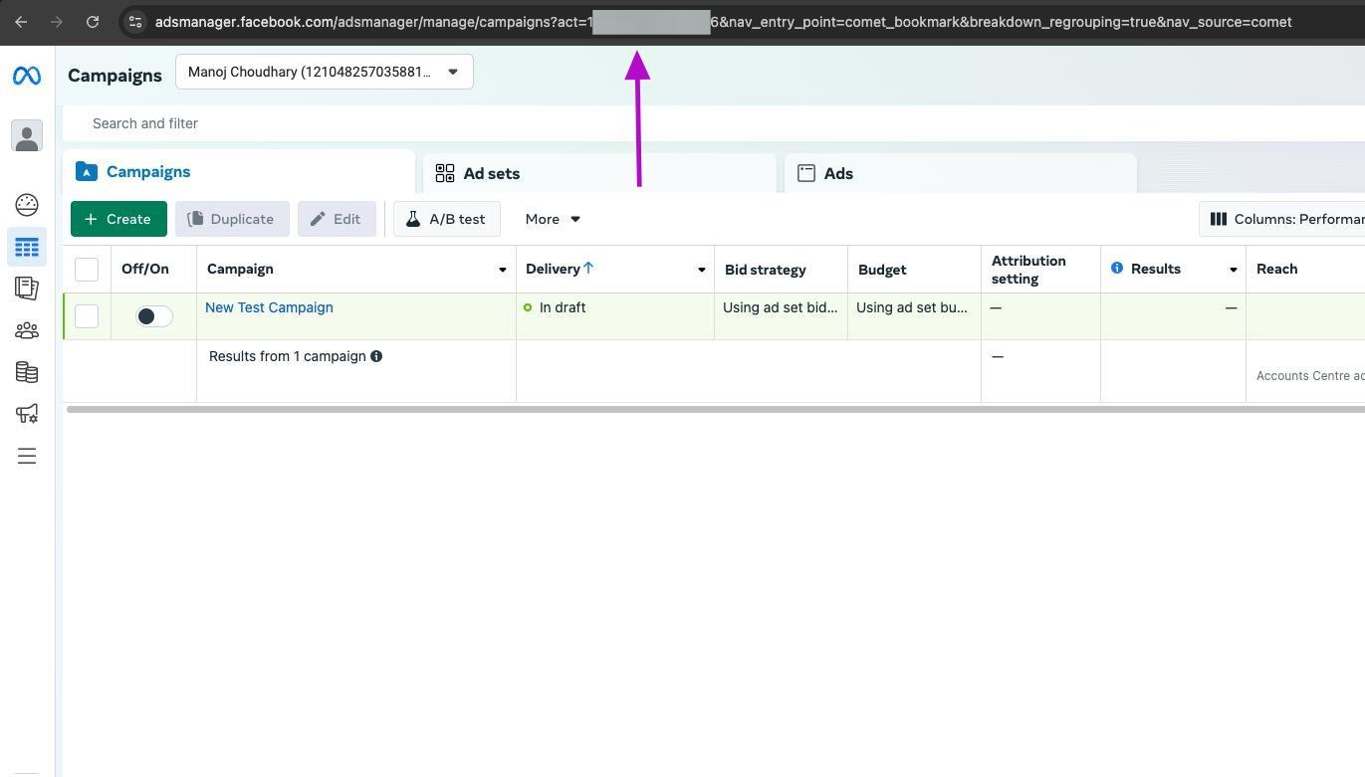Click the Using ad set bu... budget cell
1365x777 pixels.
click(x=912, y=307)
